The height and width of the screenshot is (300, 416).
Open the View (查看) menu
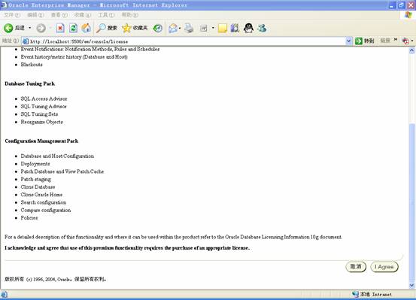pyautogui.click(x=59, y=15)
